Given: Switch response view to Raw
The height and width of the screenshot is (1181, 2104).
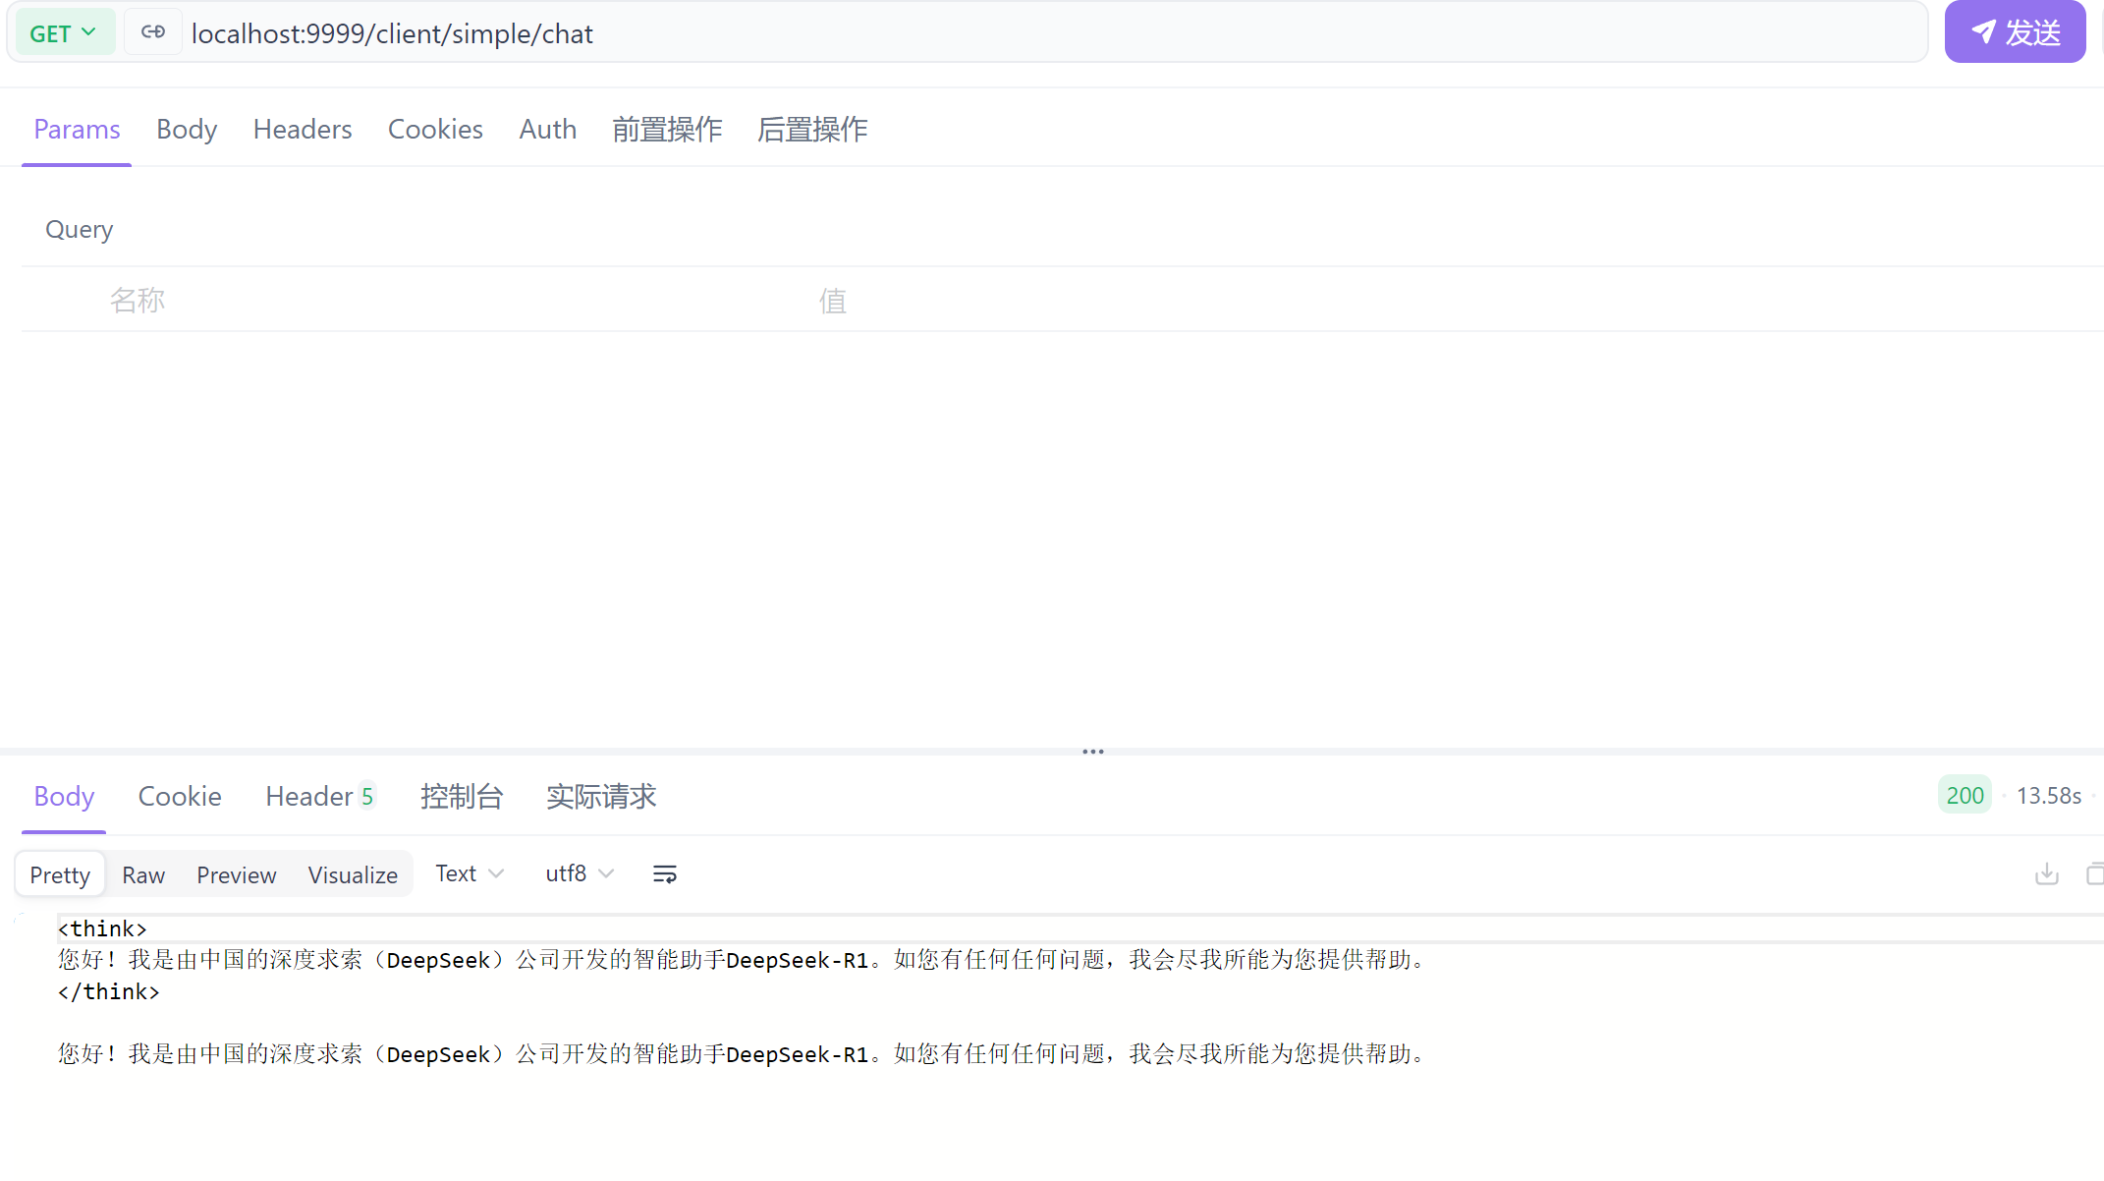Looking at the screenshot, I should coord(142,874).
